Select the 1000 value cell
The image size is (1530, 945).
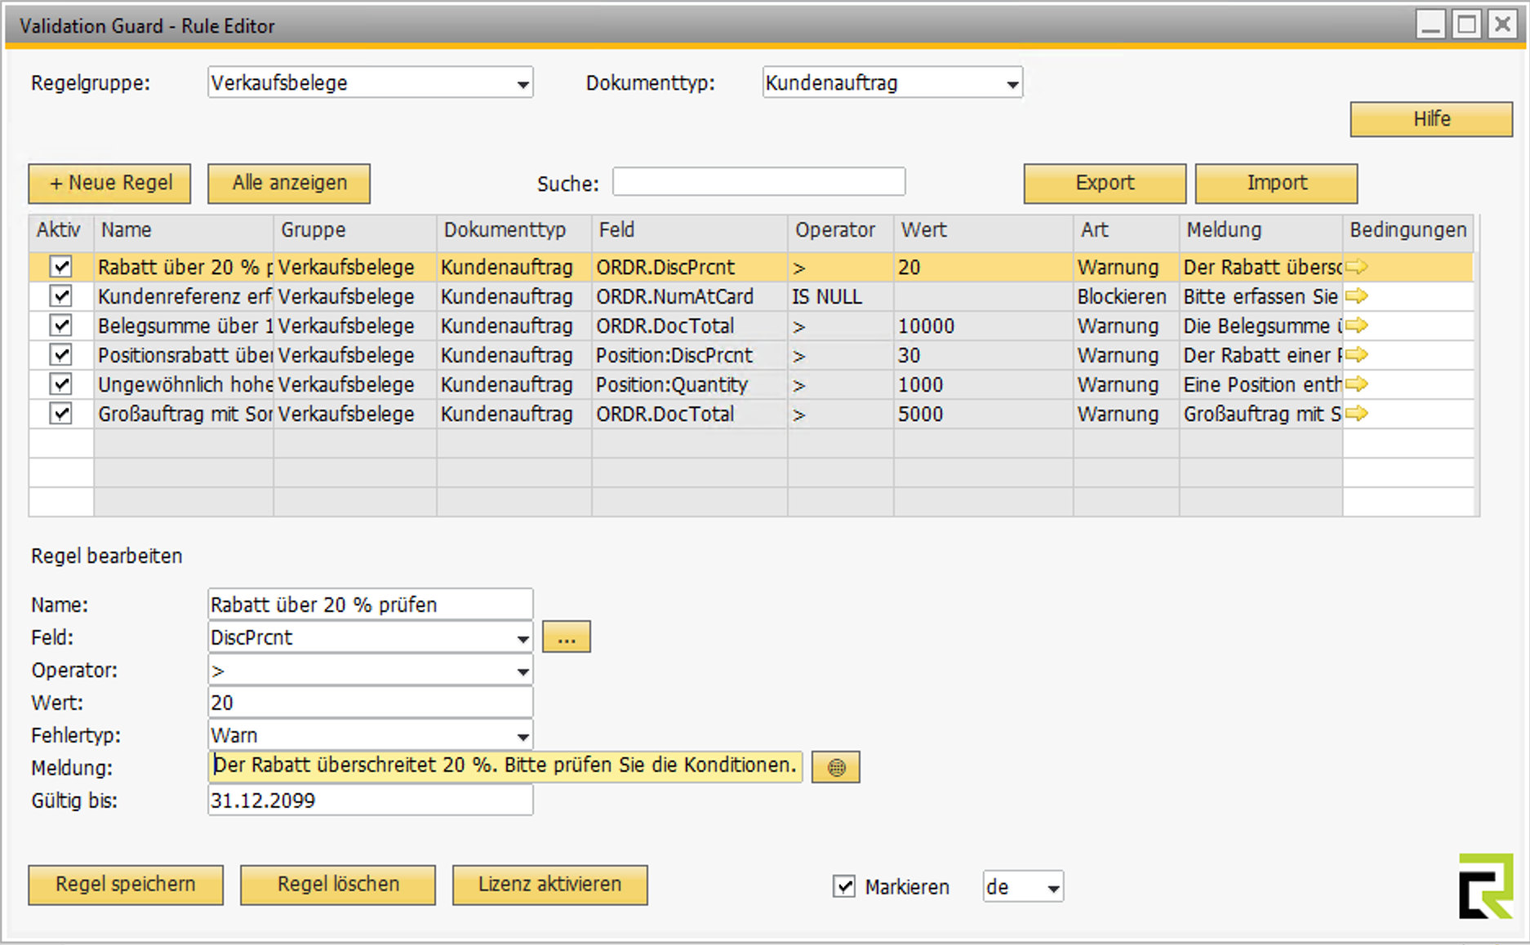[x=984, y=384]
